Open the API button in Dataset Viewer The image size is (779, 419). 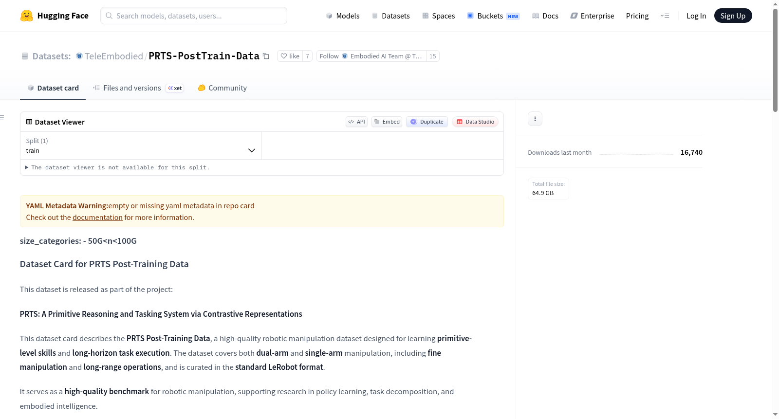(x=356, y=122)
